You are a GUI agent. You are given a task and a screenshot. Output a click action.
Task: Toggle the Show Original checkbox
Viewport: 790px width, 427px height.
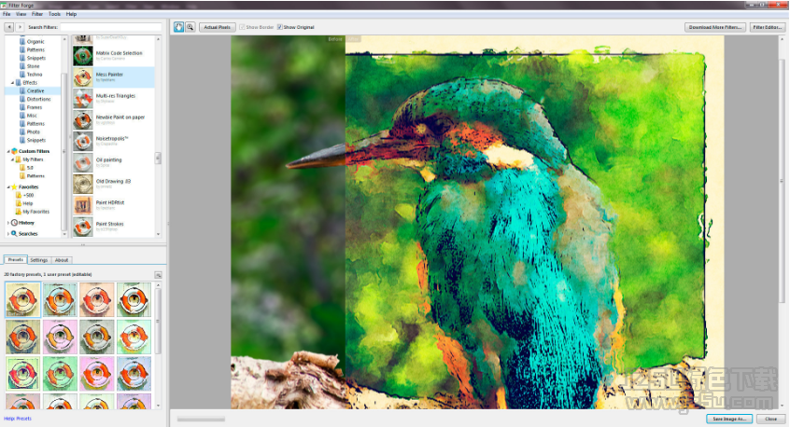coord(279,27)
